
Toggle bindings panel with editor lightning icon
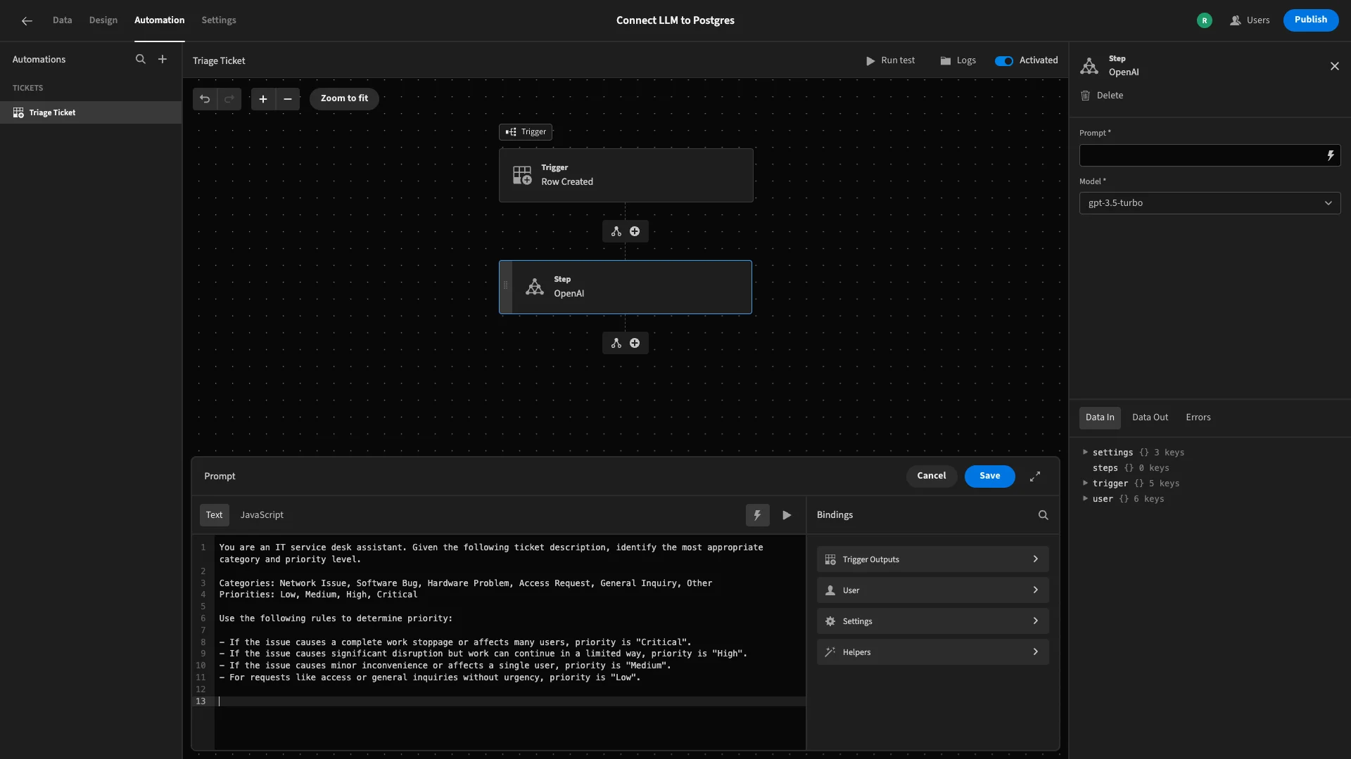(x=758, y=515)
